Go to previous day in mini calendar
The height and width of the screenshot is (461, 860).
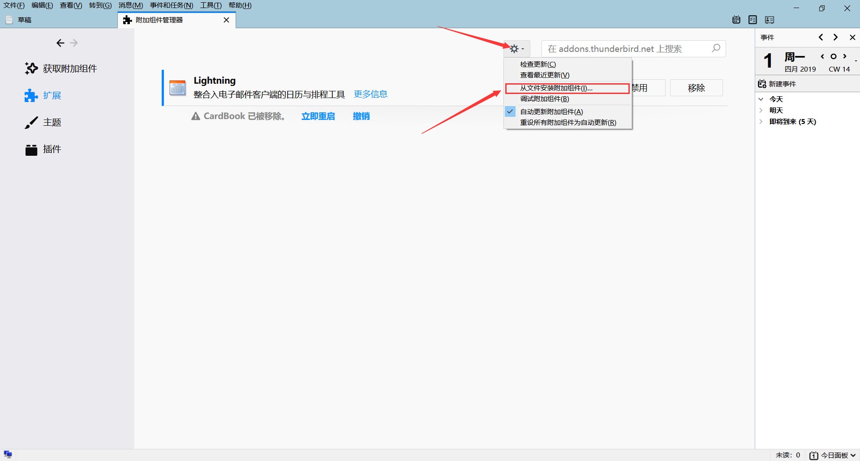tap(822, 56)
